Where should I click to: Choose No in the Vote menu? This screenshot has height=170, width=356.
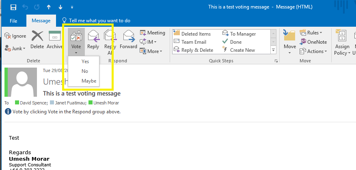pyautogui.click(x=84, y=71)
